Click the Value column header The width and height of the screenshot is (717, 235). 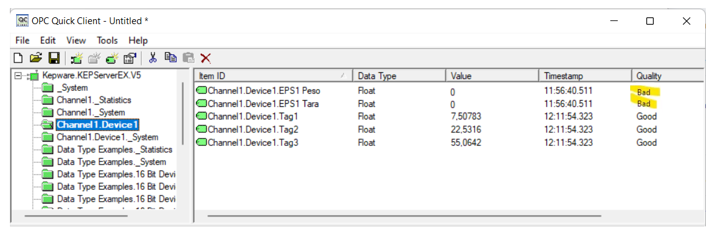492,75
